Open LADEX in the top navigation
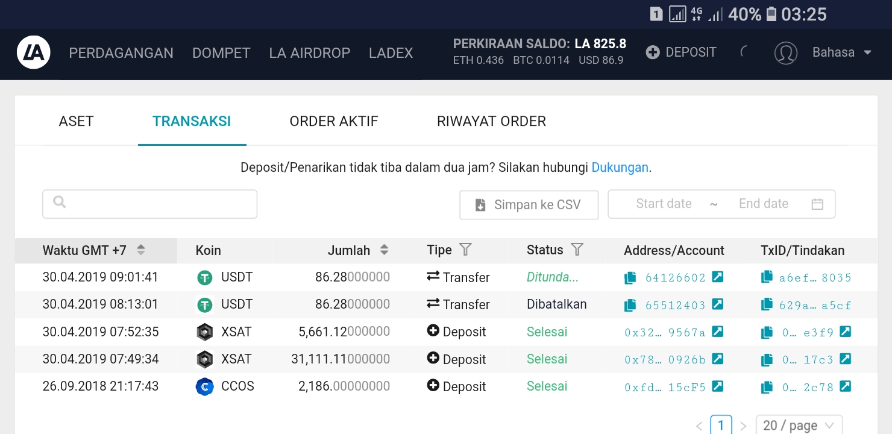This screenshot has height=434, width=892. (391, 53)
